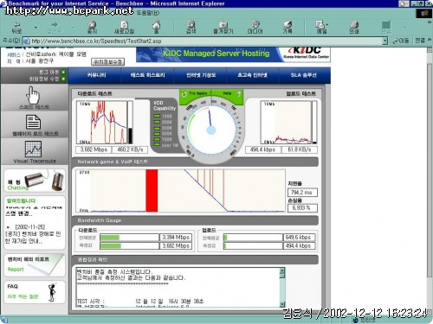Viewport: 433px width, 324px height.
Task: Click the Try Again button
Action: [x=196, y=94]
